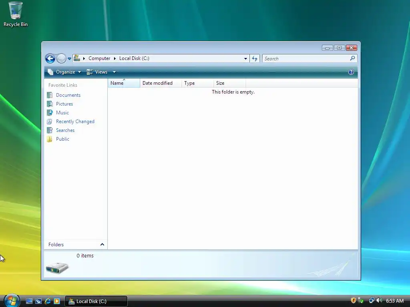Click the 6:53 AM clock
The image size is (410, 307).
(x=395, y=301)
